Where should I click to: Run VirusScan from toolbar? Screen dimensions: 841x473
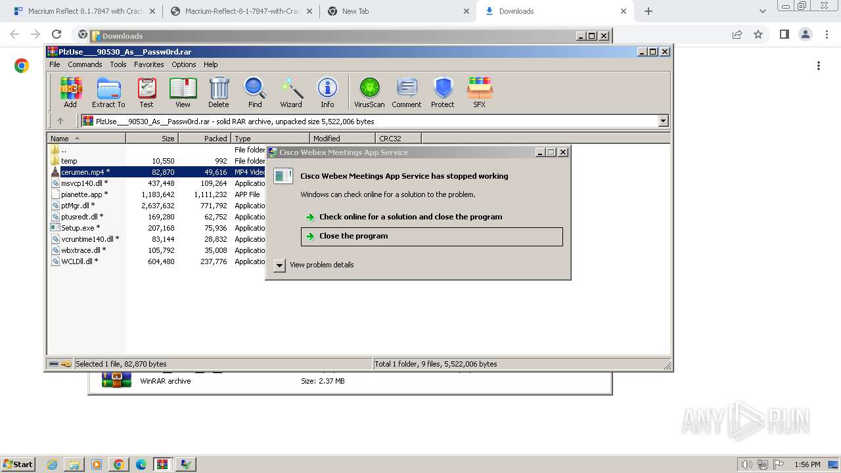369,92
